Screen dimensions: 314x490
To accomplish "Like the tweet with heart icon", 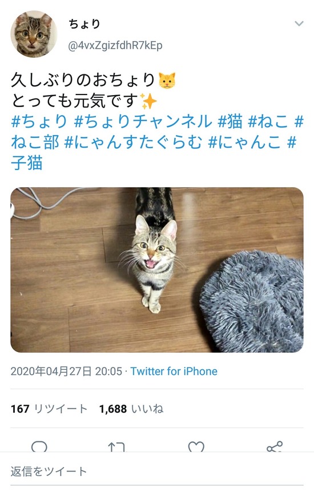I will (x=196, y=446).
